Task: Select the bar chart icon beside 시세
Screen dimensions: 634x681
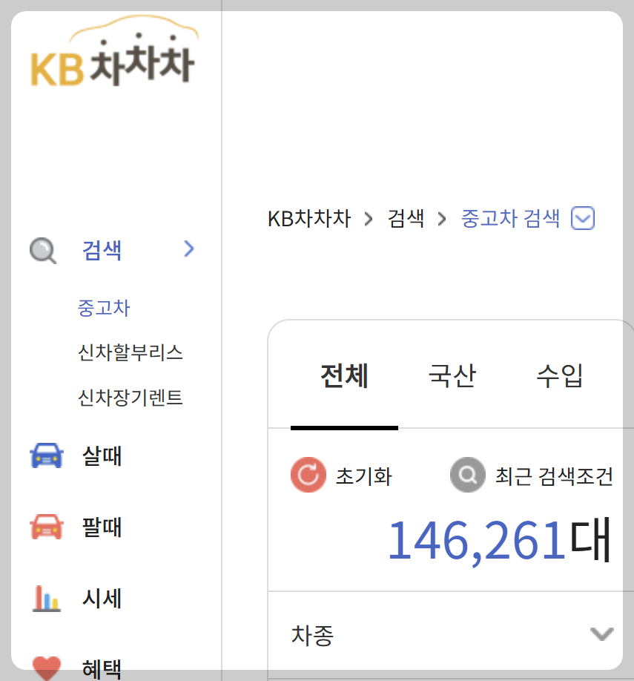Action: coord(46,598)
